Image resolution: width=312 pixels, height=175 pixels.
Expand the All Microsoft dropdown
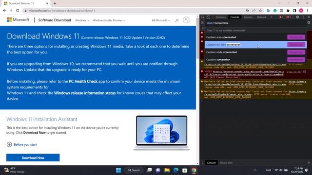click(161, 20)
